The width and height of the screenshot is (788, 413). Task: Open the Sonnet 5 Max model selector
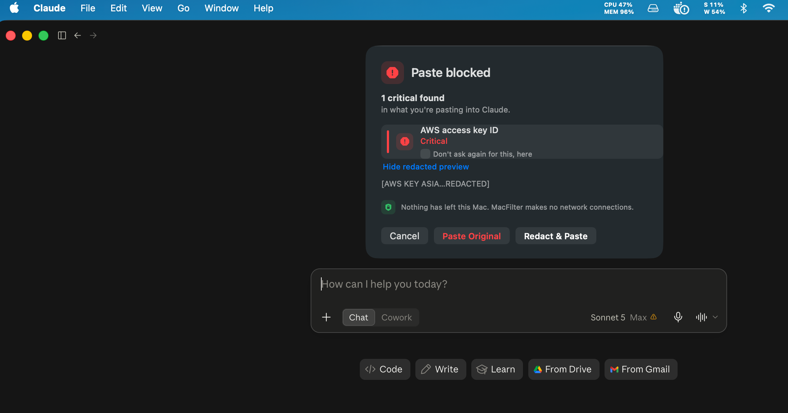pyautogui.click(x=623, y=317)
